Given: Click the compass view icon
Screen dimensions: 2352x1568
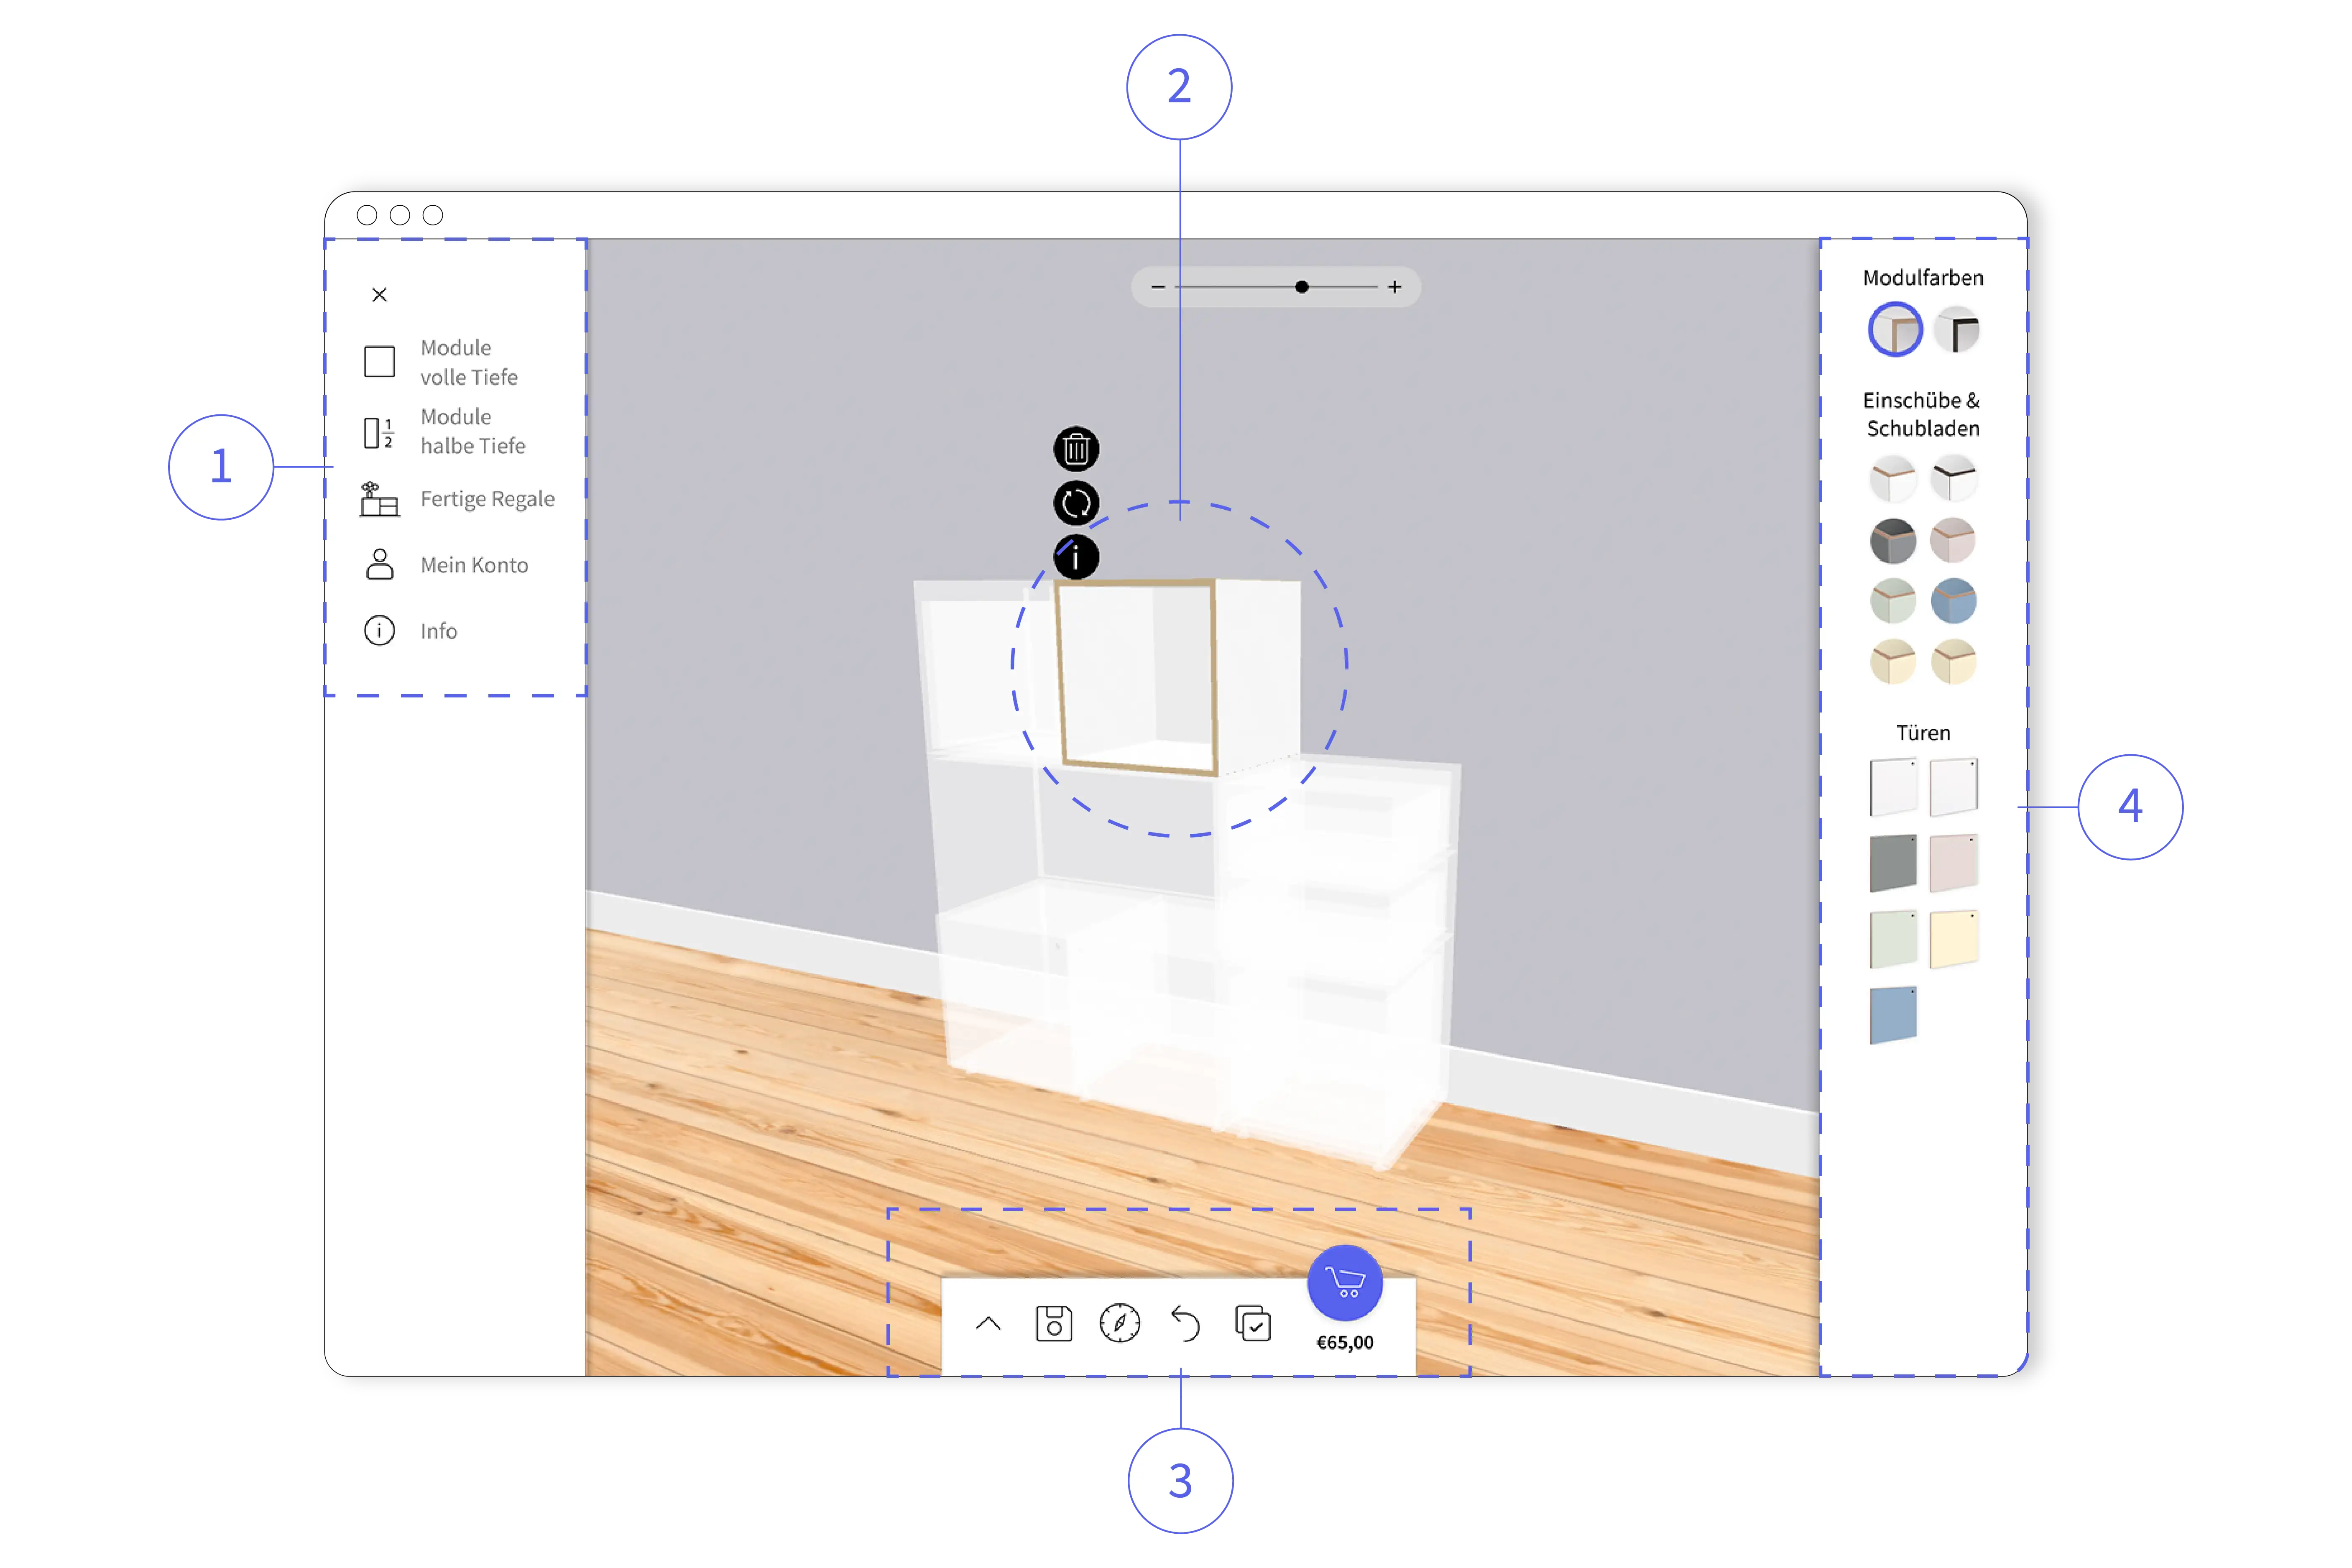Looking at the screenshot, I should click(x=1120, y=1324).
